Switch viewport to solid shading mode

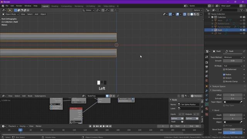192,14
